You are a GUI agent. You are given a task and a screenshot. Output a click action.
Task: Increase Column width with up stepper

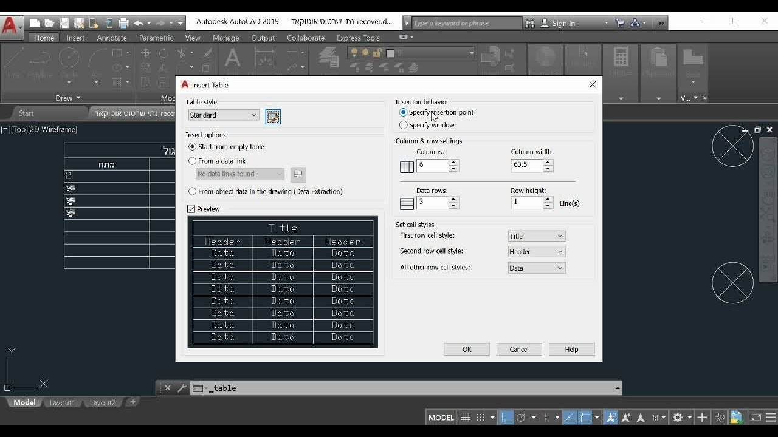548,162
